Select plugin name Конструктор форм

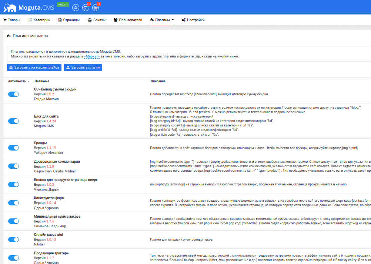(49, 198)
